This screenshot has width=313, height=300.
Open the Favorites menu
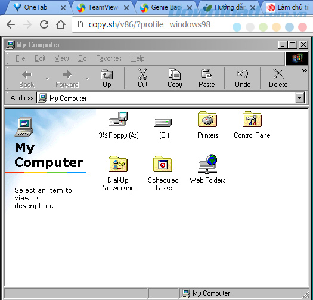[x=109, y=58]
